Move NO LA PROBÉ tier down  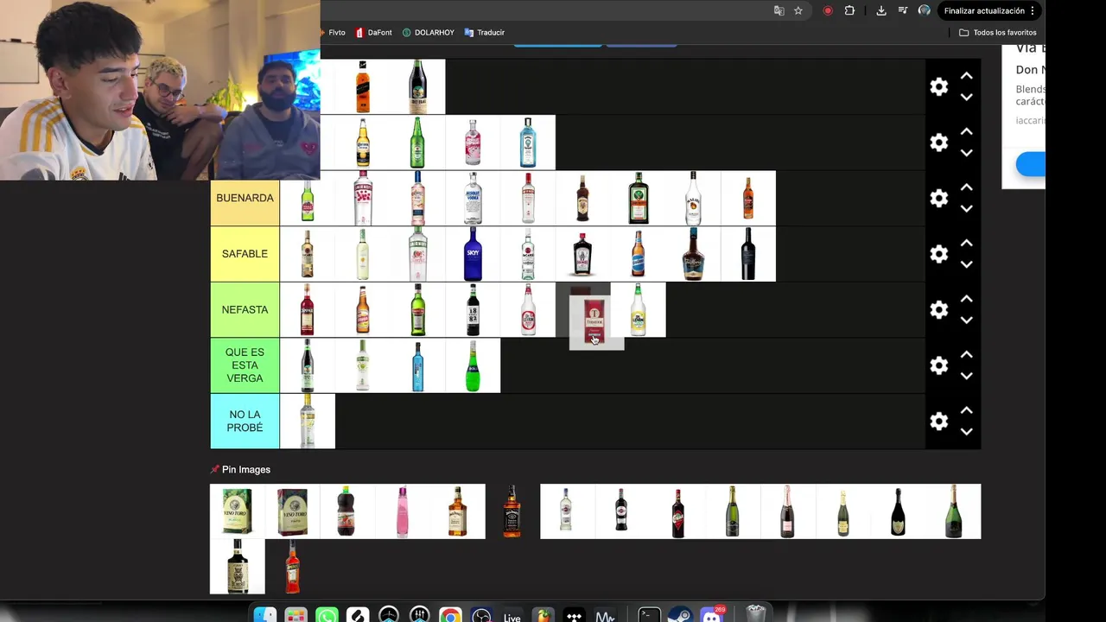967,431
